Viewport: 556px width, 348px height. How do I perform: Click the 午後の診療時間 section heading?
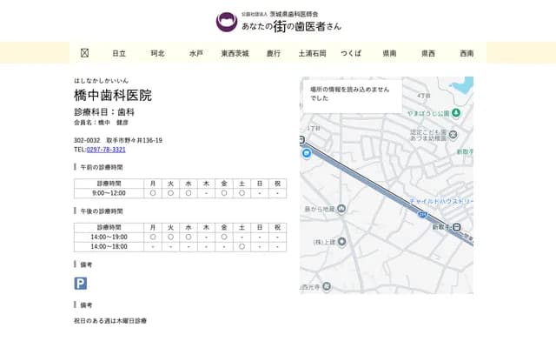click(102, 211)
